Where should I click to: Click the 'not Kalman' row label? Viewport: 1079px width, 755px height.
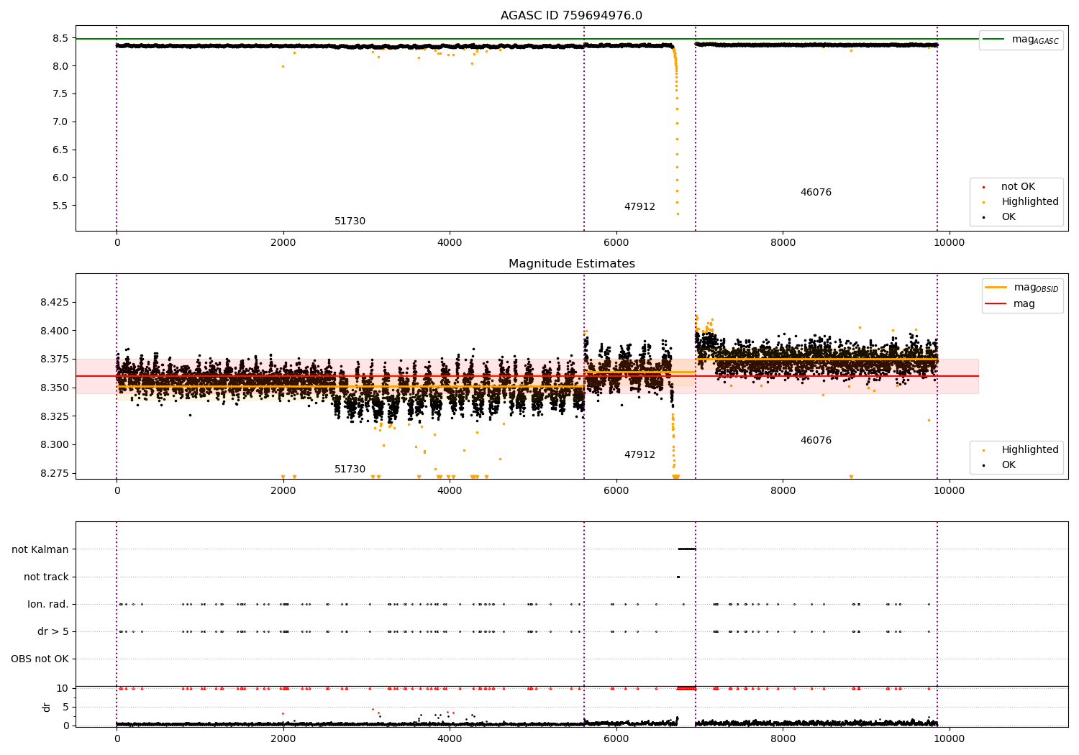40,550
